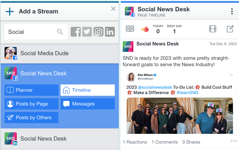Viewport: 239px width, 150px height.
Task: Open the embedded tweet's ellipsis menu
Action: click(x=231, y=75)
